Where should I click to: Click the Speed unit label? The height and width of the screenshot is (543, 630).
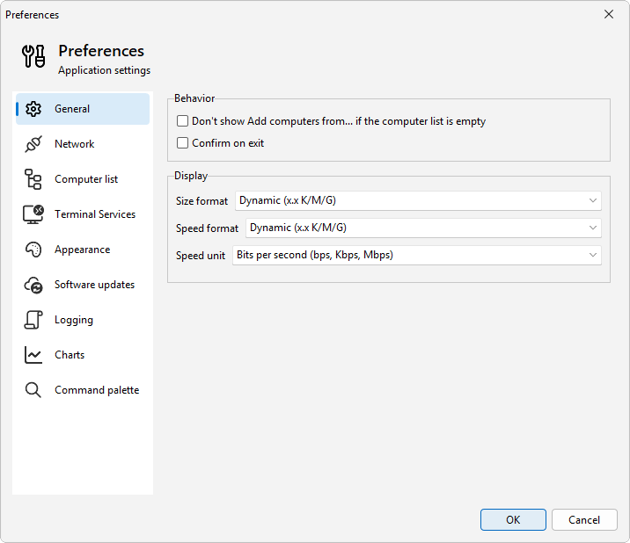click(201, 256)
